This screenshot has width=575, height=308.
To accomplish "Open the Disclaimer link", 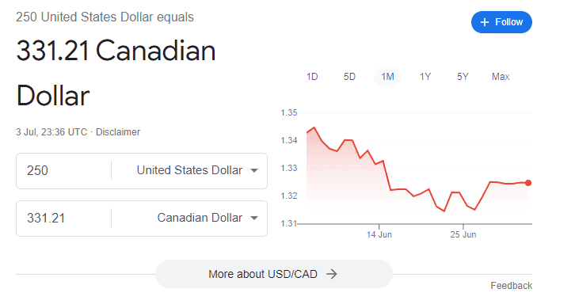I will pyautogui.click(x=118, y=132).
